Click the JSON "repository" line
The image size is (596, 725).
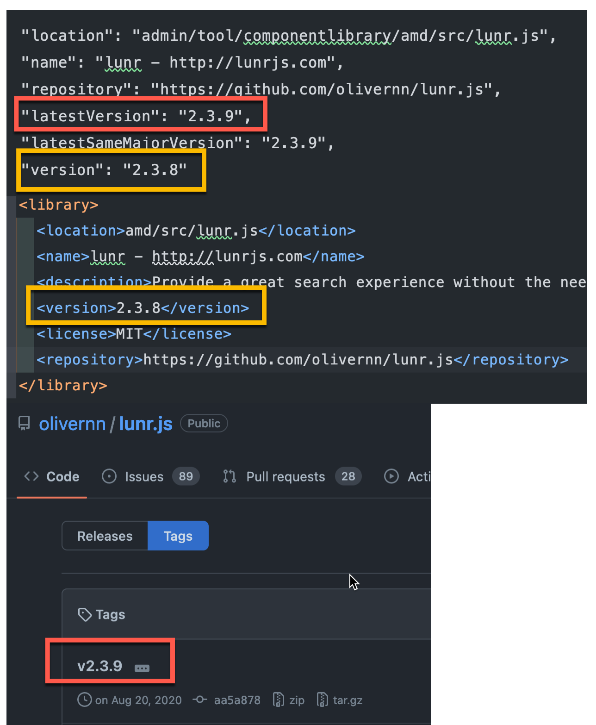pos(261,89)
